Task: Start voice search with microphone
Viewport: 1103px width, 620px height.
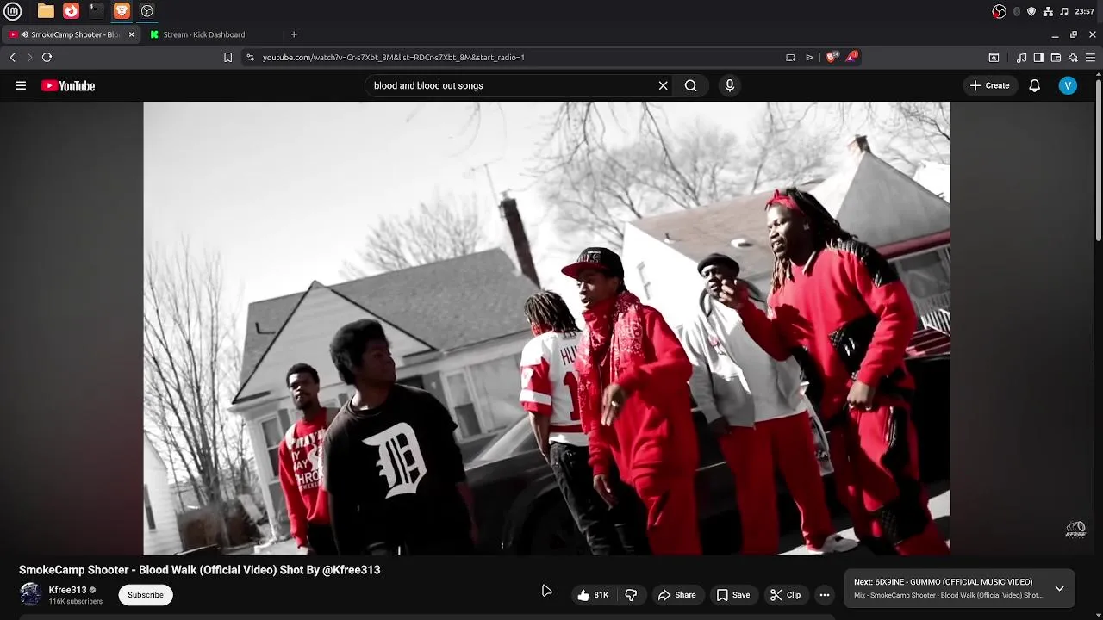Action: 730,85
